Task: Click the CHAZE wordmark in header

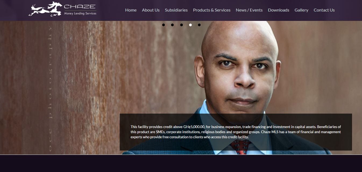Action: [x=80, y=6]
